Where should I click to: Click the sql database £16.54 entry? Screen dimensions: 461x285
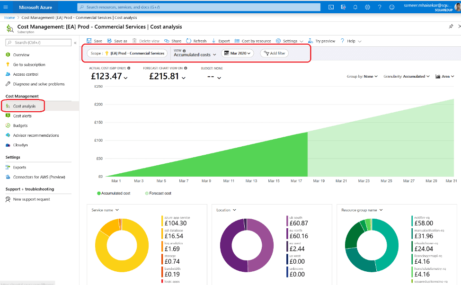tap(172, 234)
